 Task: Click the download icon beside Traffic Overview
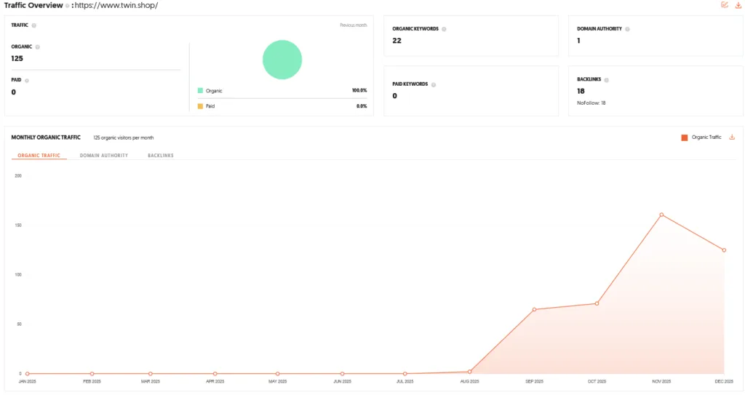pos(738,5)
